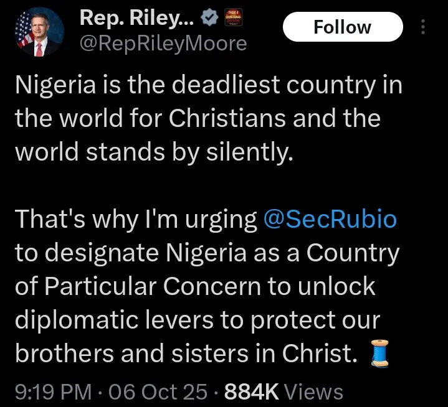Screen dimensions: 448x407
Task: Click the 884K view count number
Action: click(251, 391)
